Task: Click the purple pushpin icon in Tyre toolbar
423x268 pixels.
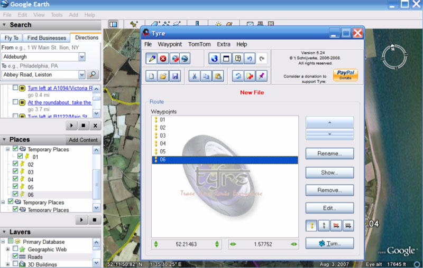Action: coord(261,76)
